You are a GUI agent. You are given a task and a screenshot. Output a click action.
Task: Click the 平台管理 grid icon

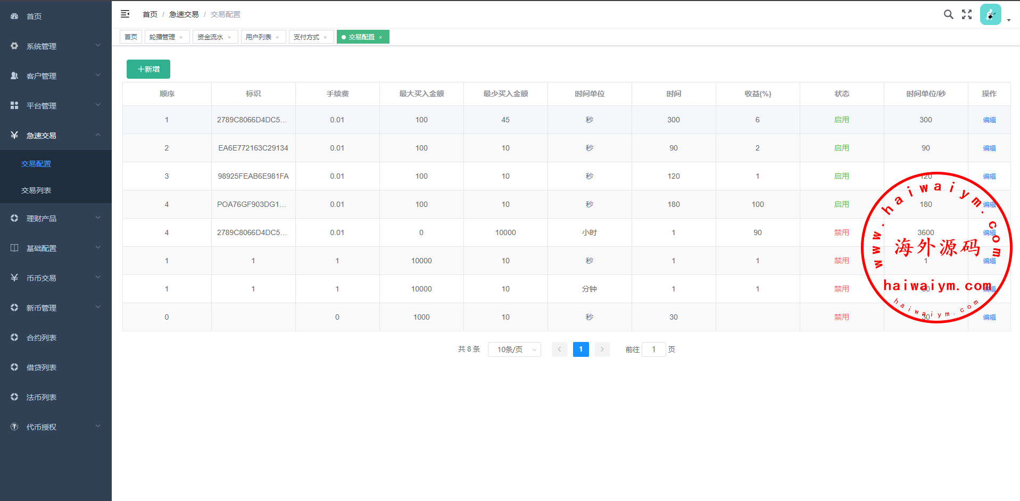point(14,106)
